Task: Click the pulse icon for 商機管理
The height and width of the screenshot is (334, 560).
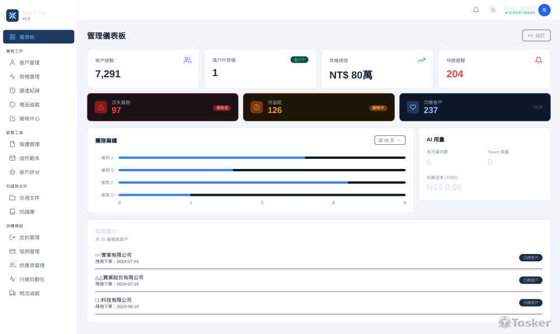Action: [x=12, y=76]
